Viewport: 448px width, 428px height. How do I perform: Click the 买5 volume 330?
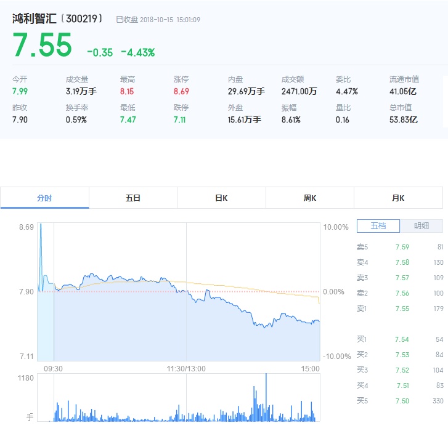click(438, 401)
